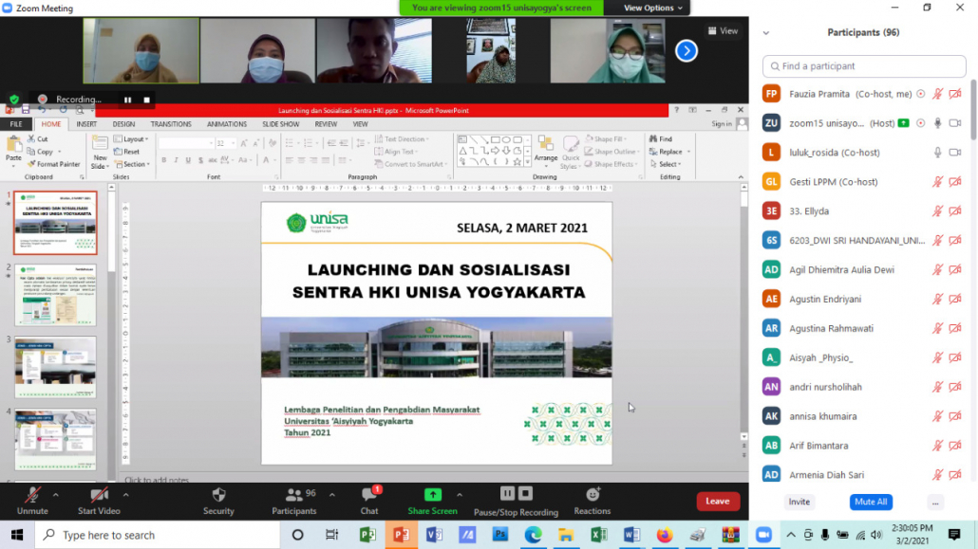Image resolution: width=978 pixels, height=549 pixels.
Task: Toggle Unmute microphone button
Action: click(x=31, y=495)
